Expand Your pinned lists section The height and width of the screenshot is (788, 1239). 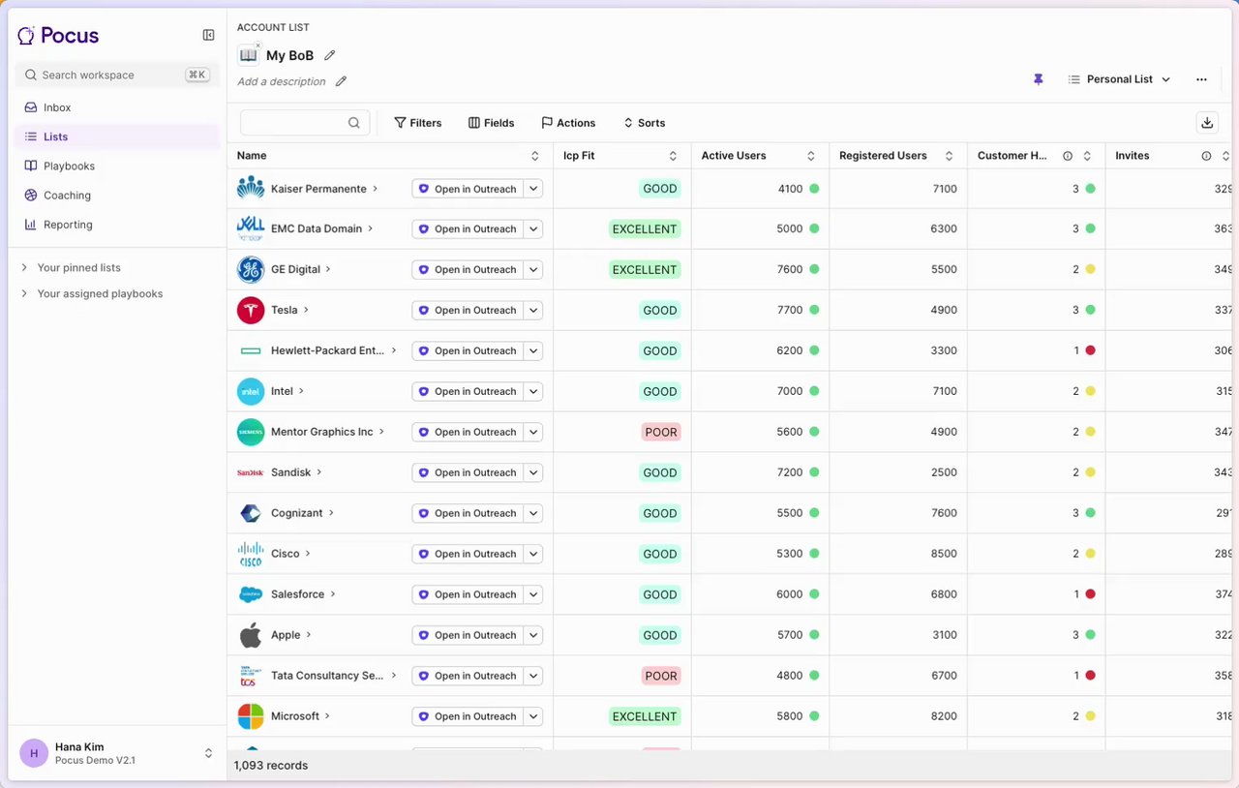72,267
